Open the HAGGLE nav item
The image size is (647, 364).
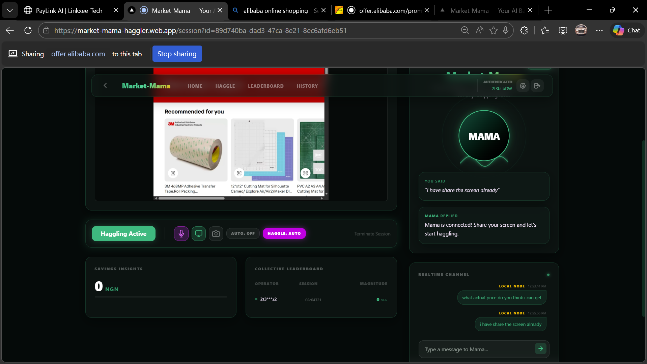point(225,86)
